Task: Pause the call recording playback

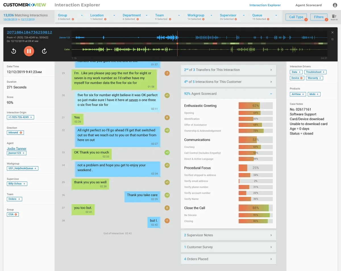Action: pos(29,51)
